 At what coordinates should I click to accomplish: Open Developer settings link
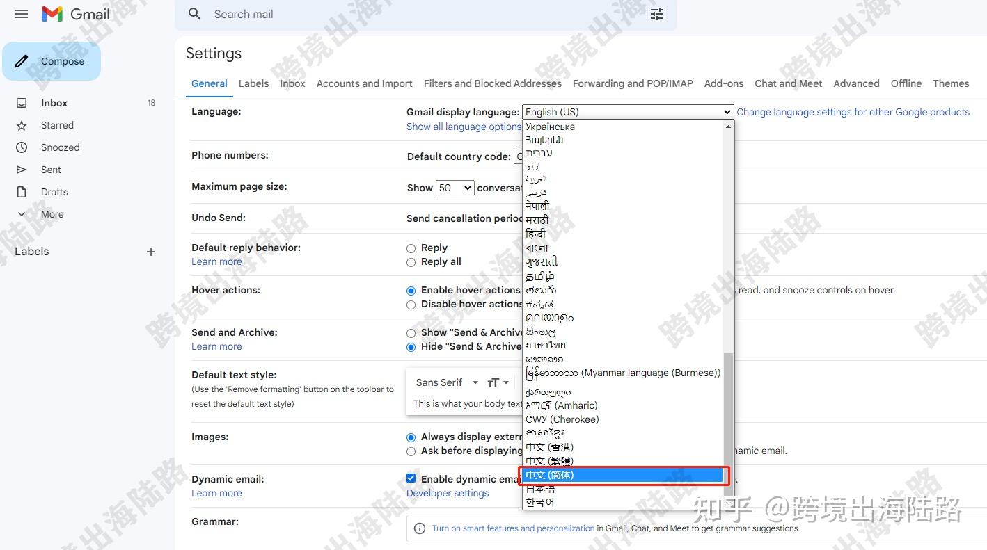pyautogui.click(x=448, y=493)
